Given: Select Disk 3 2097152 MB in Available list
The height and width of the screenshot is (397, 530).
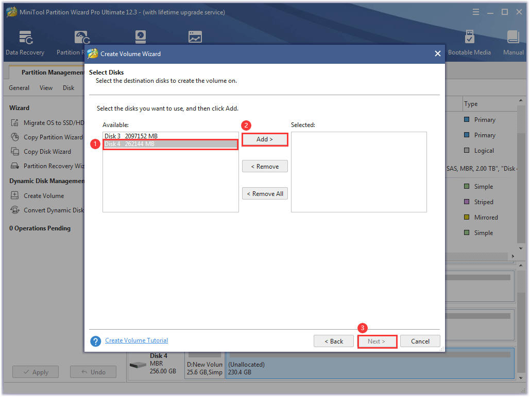Looking at the screenshot, I should click(x=170, y=136).
